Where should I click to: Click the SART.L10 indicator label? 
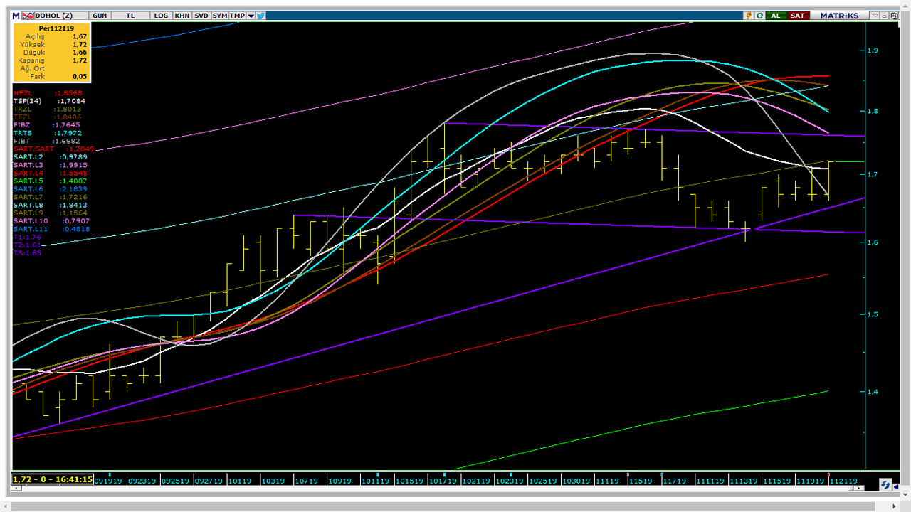click(31, 221)
